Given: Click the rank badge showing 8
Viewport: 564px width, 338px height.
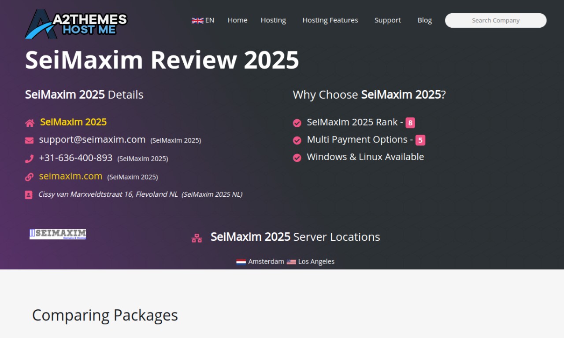Looking at the screenshot, I should pyautogui.click(x=410, y=123).
